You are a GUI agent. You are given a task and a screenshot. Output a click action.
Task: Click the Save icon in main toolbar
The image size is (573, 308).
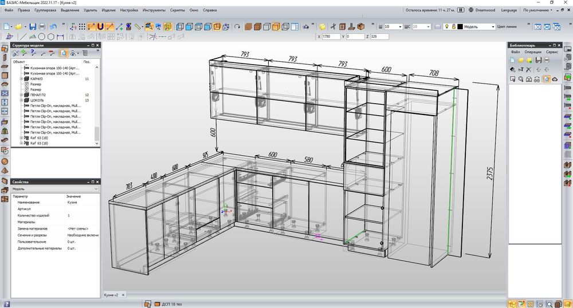click(33, 27)
